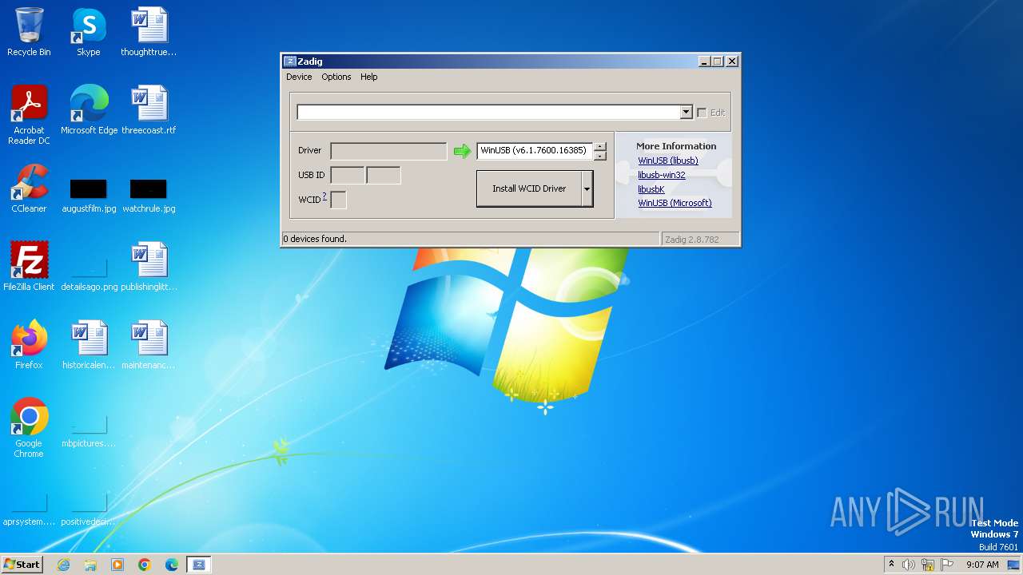Image resolution: width=1023 pixels, height=575 pixels.
Task: Select the positivedeci file icon
Action: coord(89,510)
